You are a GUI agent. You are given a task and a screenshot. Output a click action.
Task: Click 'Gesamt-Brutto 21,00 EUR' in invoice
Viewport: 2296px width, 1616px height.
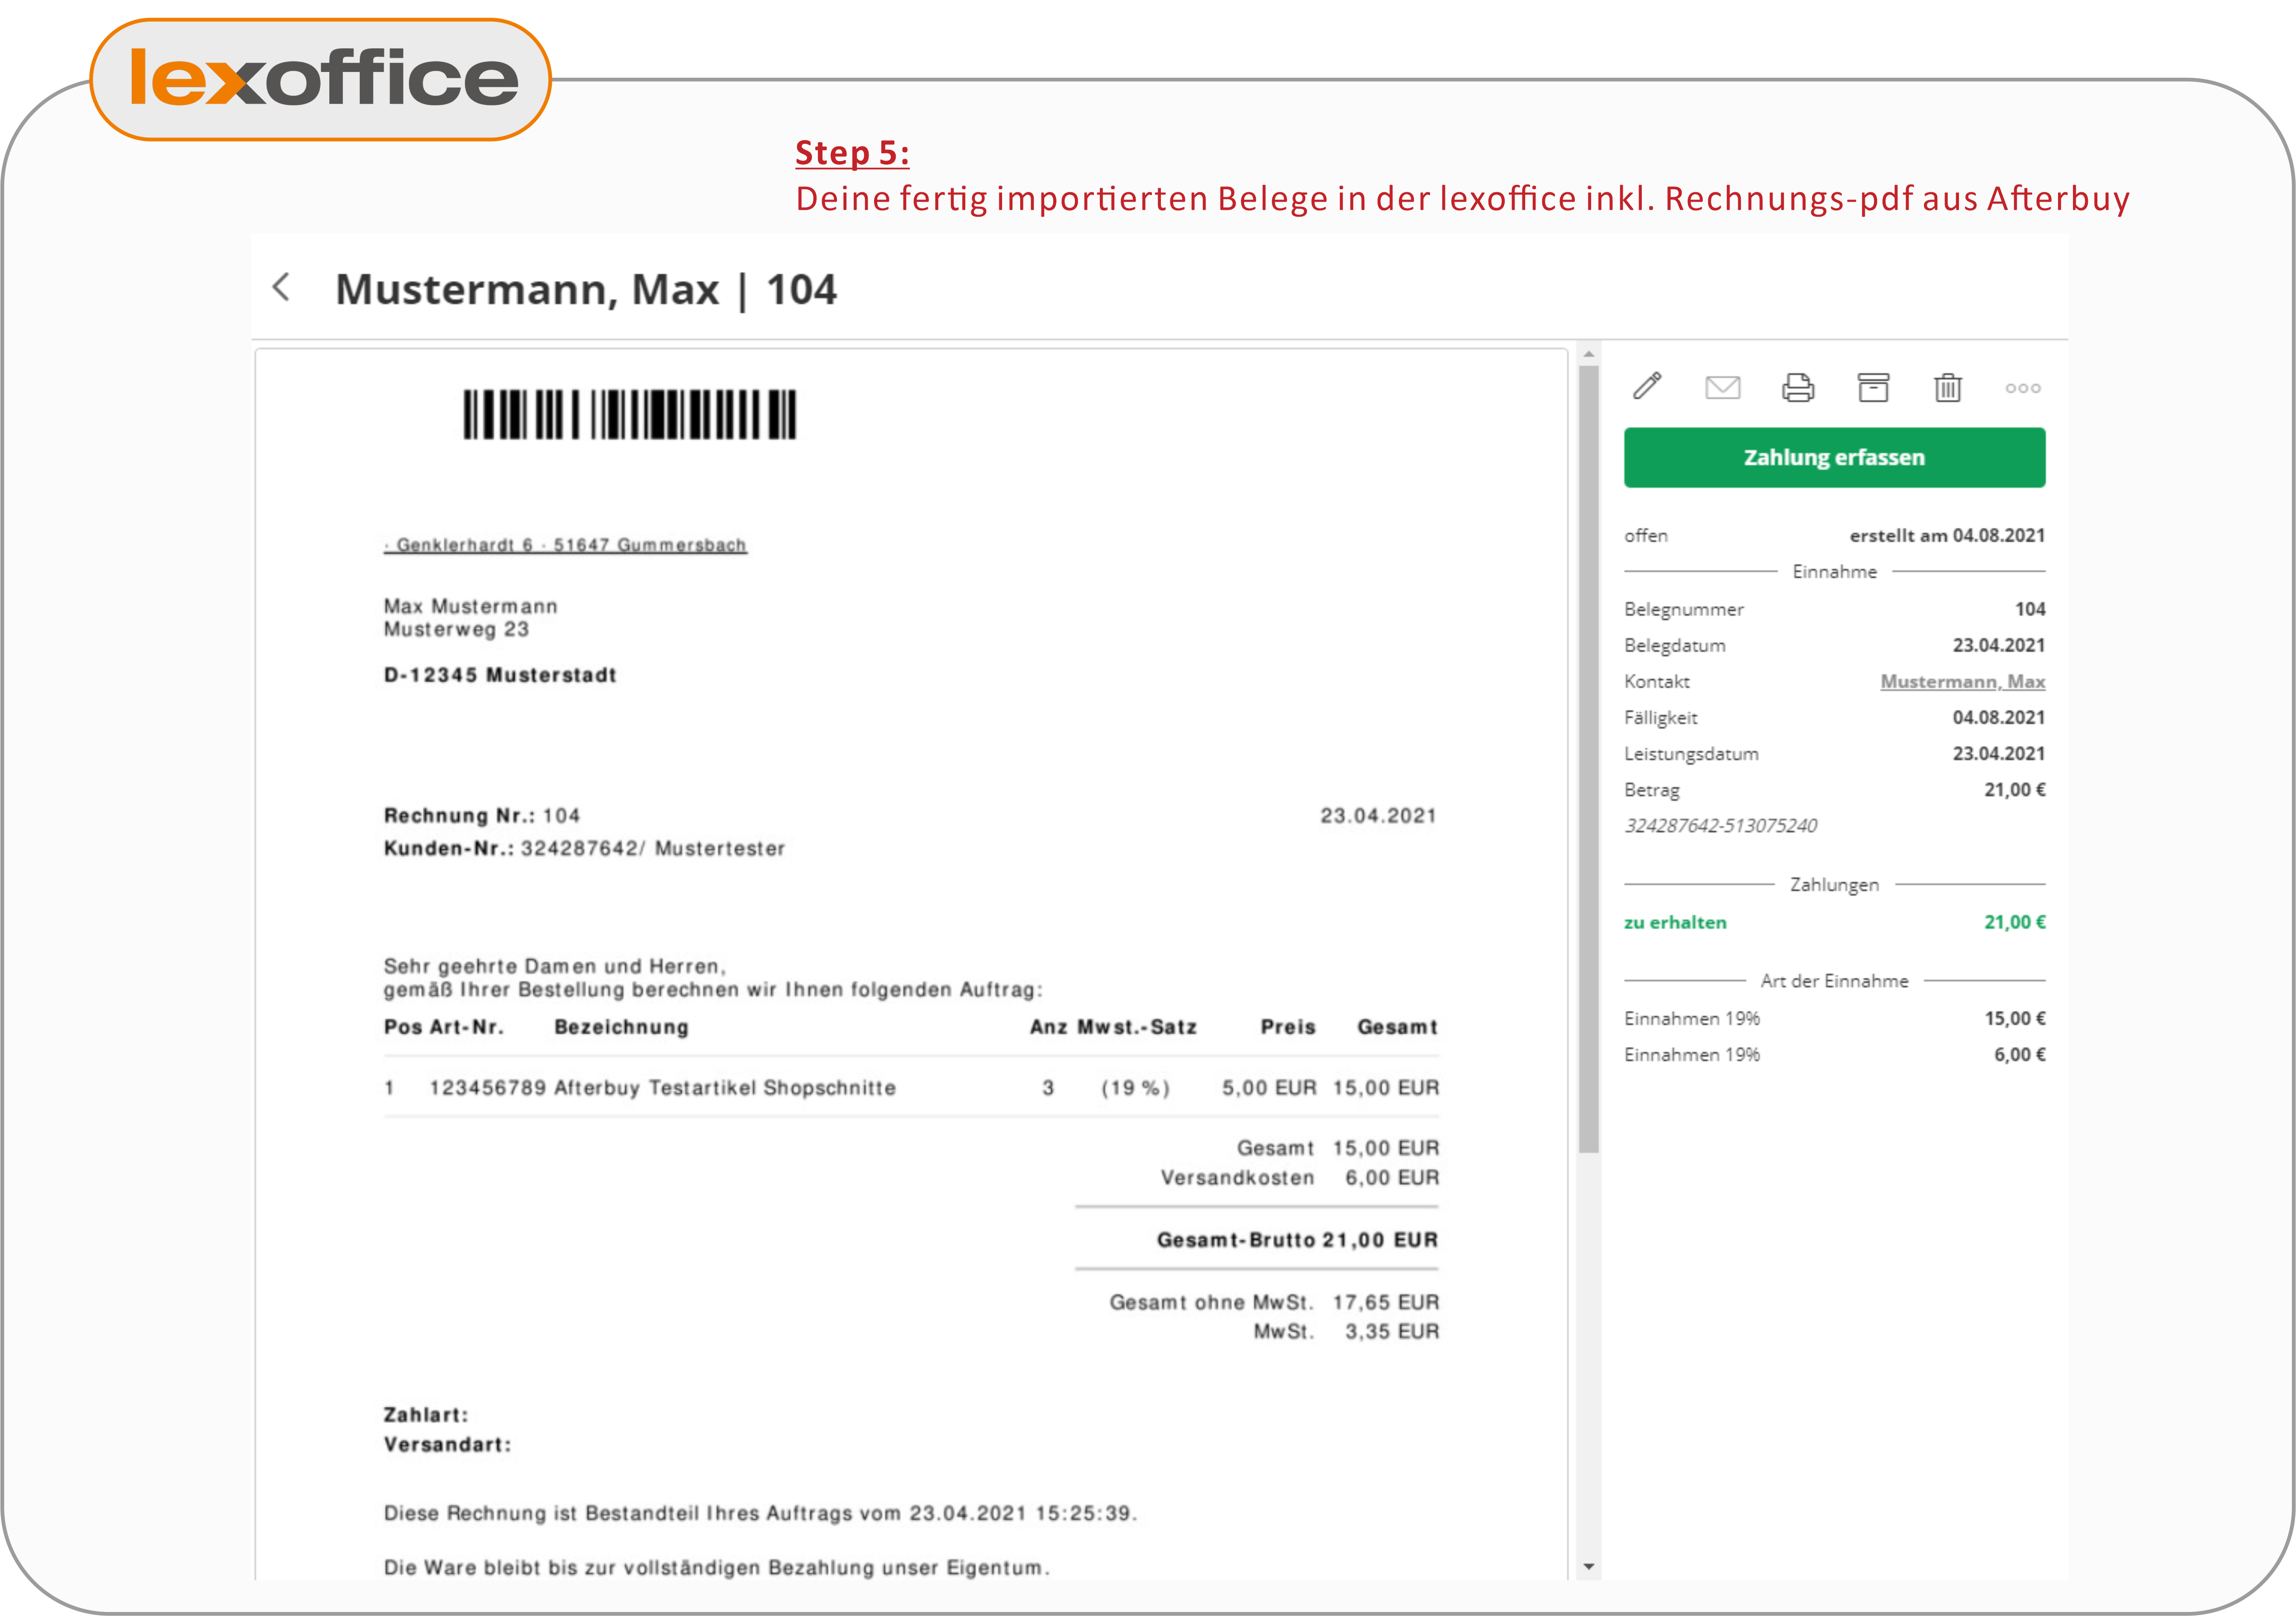pyautogui.click(x=1297, y=1240)
